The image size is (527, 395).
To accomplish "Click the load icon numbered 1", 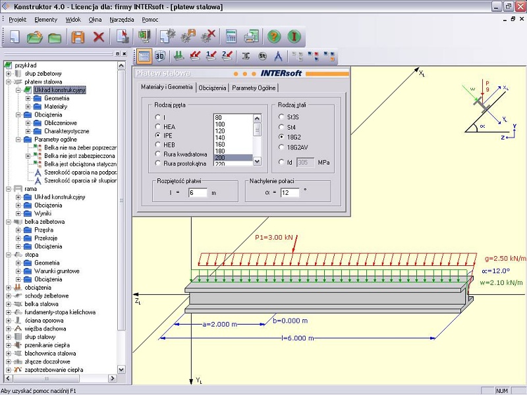I will pyautogui.click(x=211, y=56).
